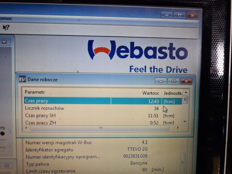The image size is (232, 174).
Task: Click the Benzyna fuel type value
Action: click(x=139, y=163)
